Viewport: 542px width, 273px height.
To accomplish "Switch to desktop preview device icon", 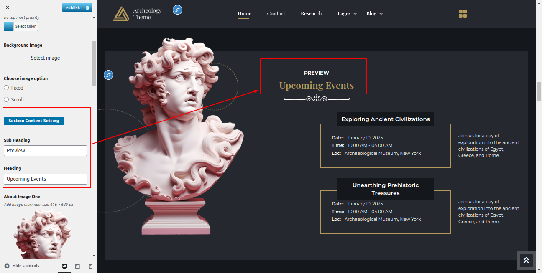I will coord(64,266).
